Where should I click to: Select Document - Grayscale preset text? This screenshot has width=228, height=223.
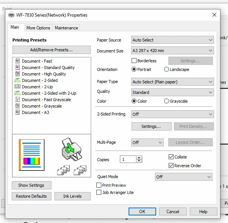pyautogui.click(x=42, y=106)
